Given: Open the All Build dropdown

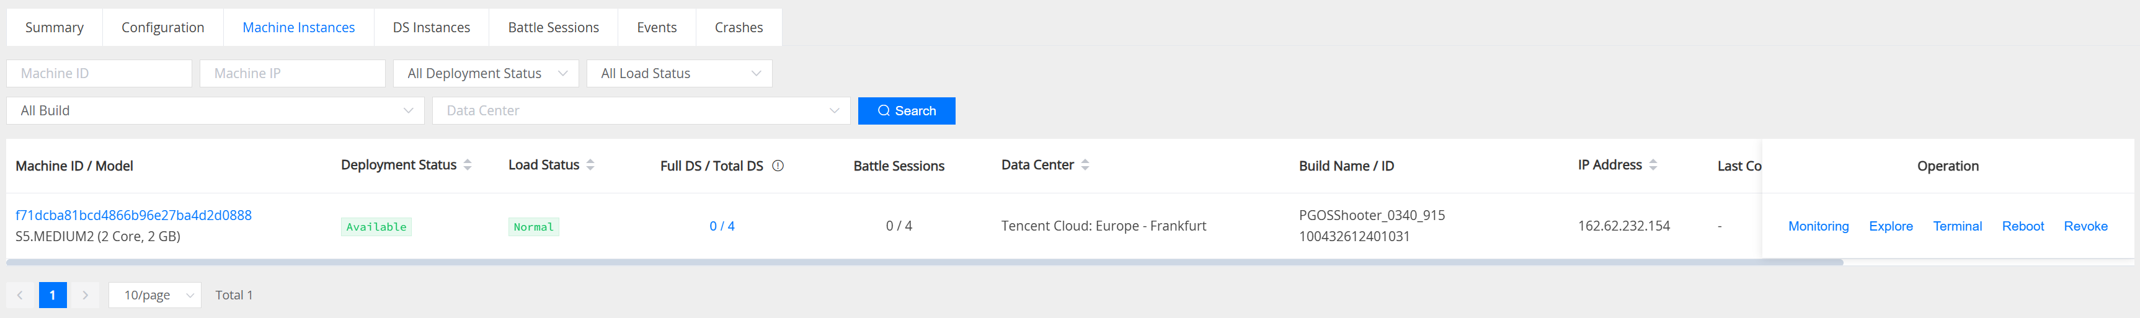Looking at the screenshot, I should pos(215,110).
